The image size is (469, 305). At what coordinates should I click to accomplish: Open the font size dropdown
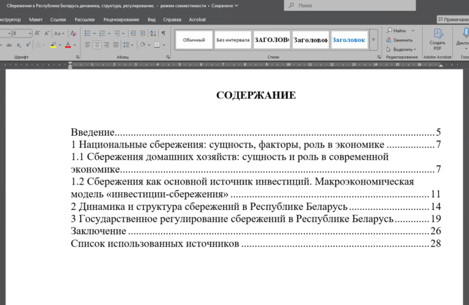[29, 33]
